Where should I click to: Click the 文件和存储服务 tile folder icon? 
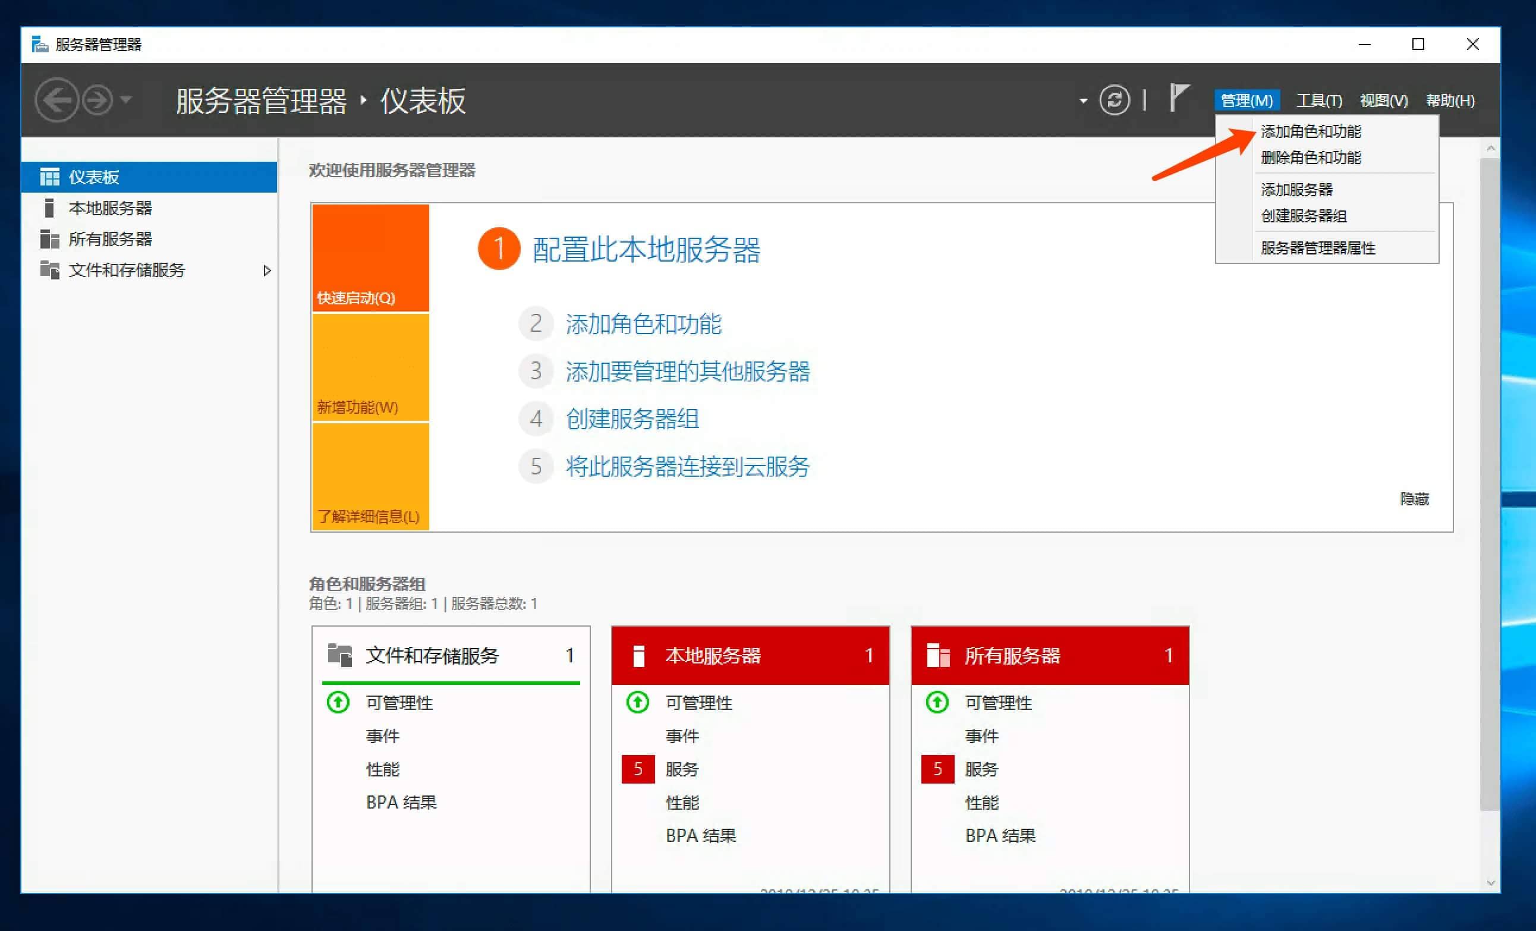pos(340,655)
